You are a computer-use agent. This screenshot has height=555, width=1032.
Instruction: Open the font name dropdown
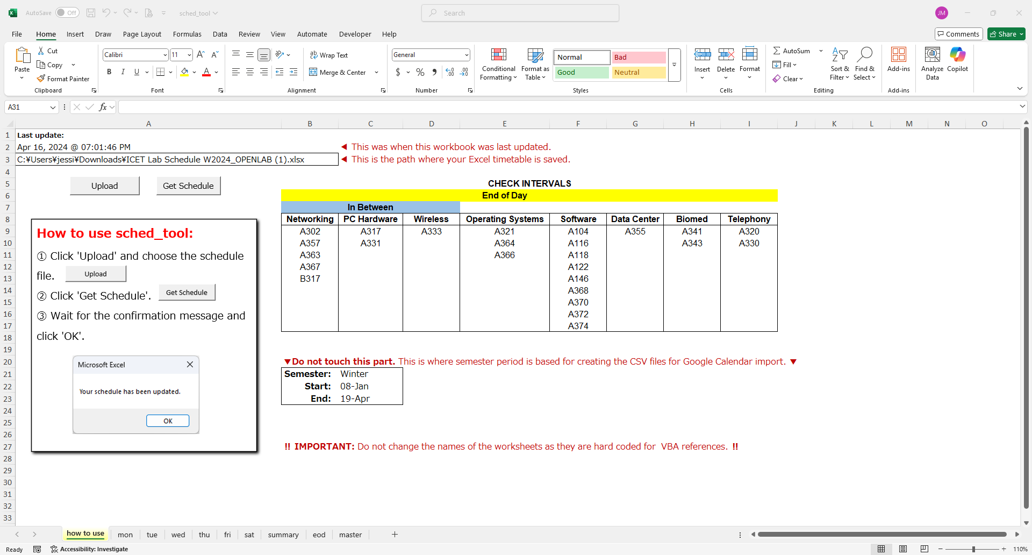pos(164,55)
